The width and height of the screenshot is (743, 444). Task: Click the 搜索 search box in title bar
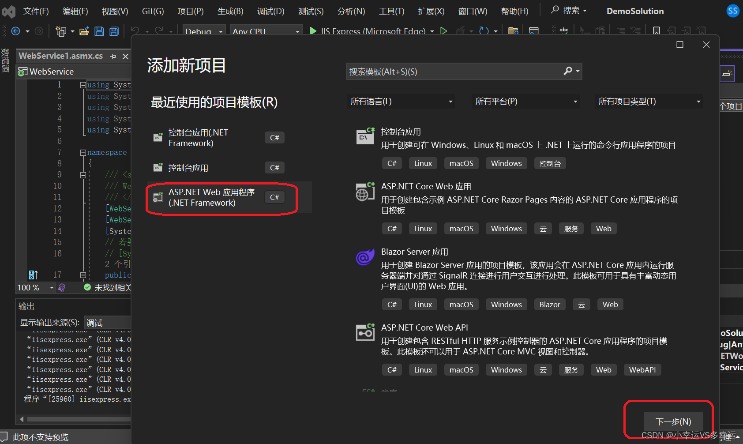pyautogui.click(x=569, y=11)
